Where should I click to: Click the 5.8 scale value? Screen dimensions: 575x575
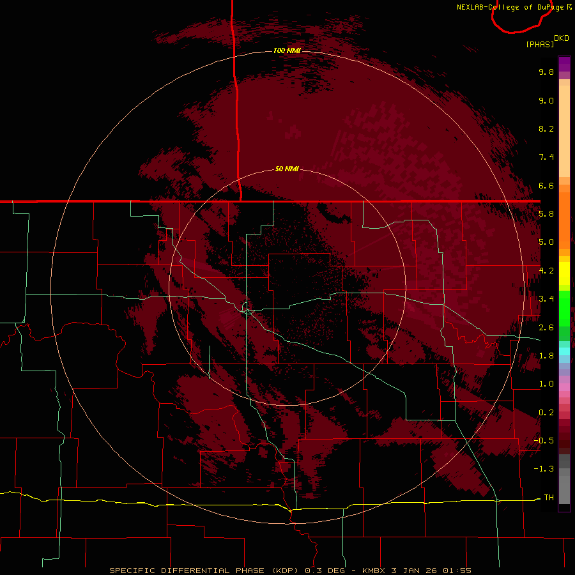pyautogui.click(x=546, y=214)
